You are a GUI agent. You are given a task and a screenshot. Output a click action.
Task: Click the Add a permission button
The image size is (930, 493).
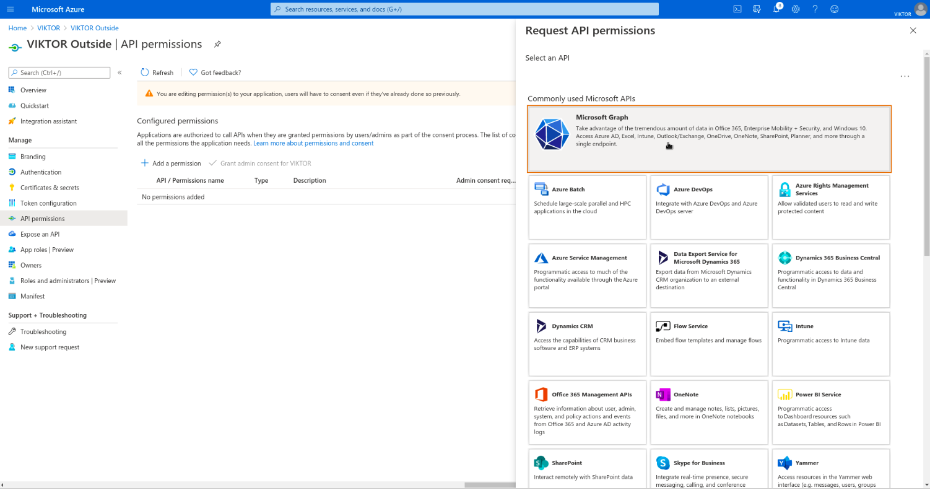171,164
